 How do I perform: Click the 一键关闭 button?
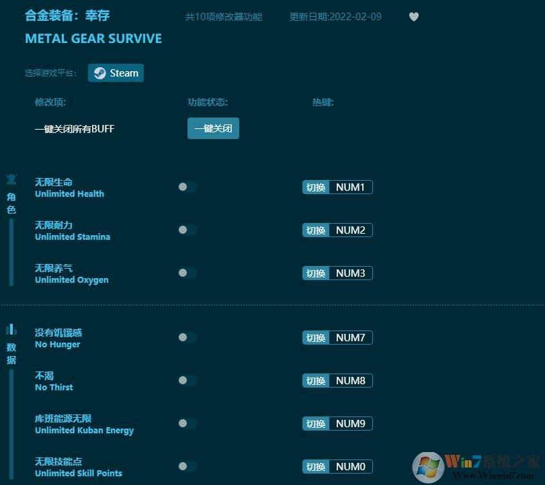[x=213, y=128]
